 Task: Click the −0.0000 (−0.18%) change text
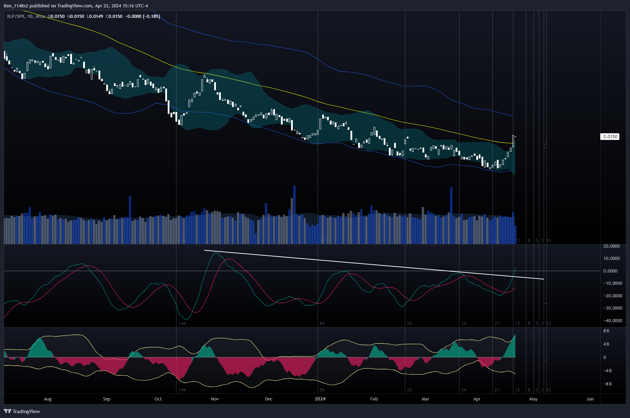[x=143, y=16]
